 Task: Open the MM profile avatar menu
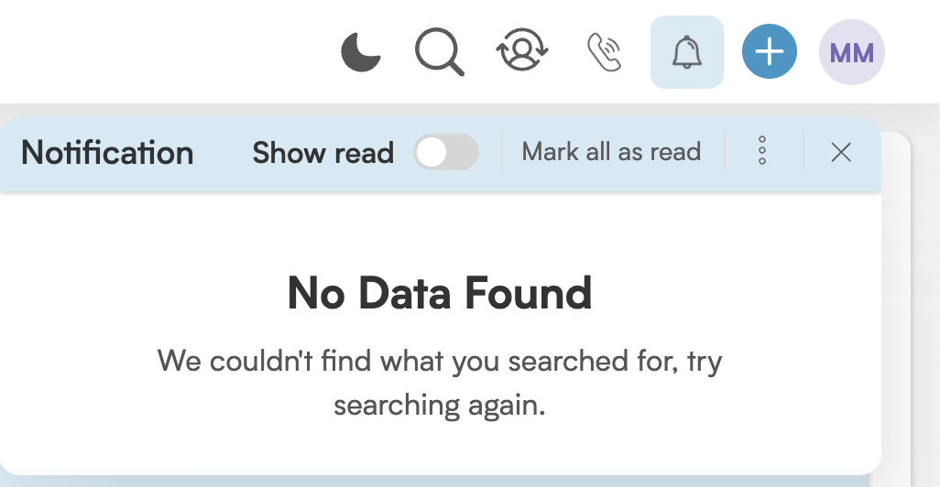pyautogui.click(x=852, y=52)
